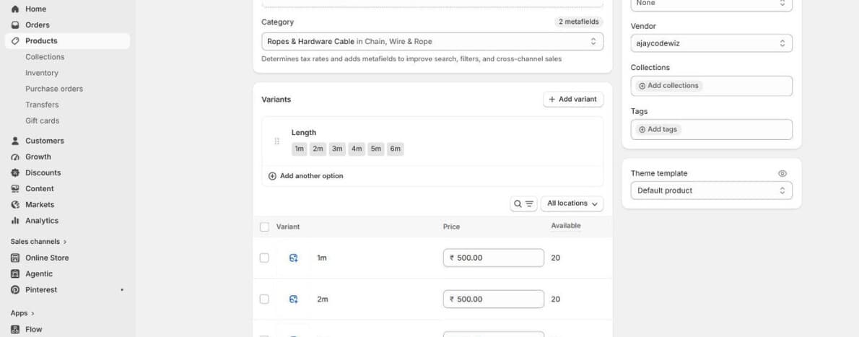Click the 2 metafields badge

coord(578,22)
